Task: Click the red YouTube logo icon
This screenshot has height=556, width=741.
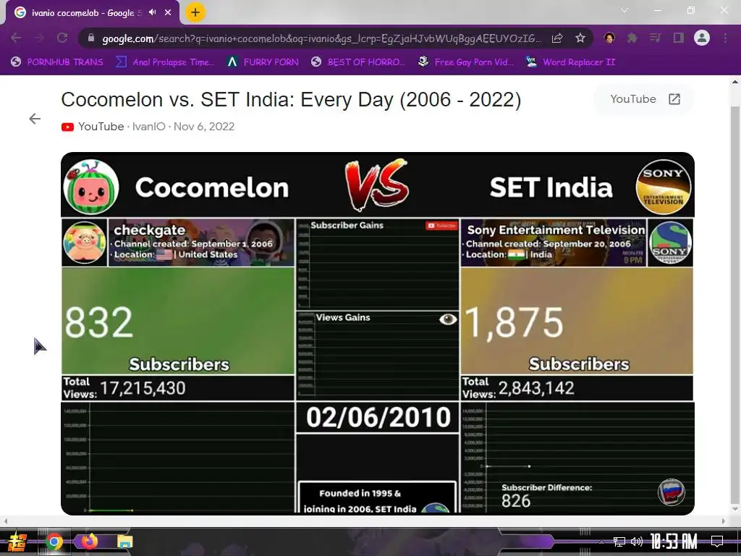Action: pos(67,127)
